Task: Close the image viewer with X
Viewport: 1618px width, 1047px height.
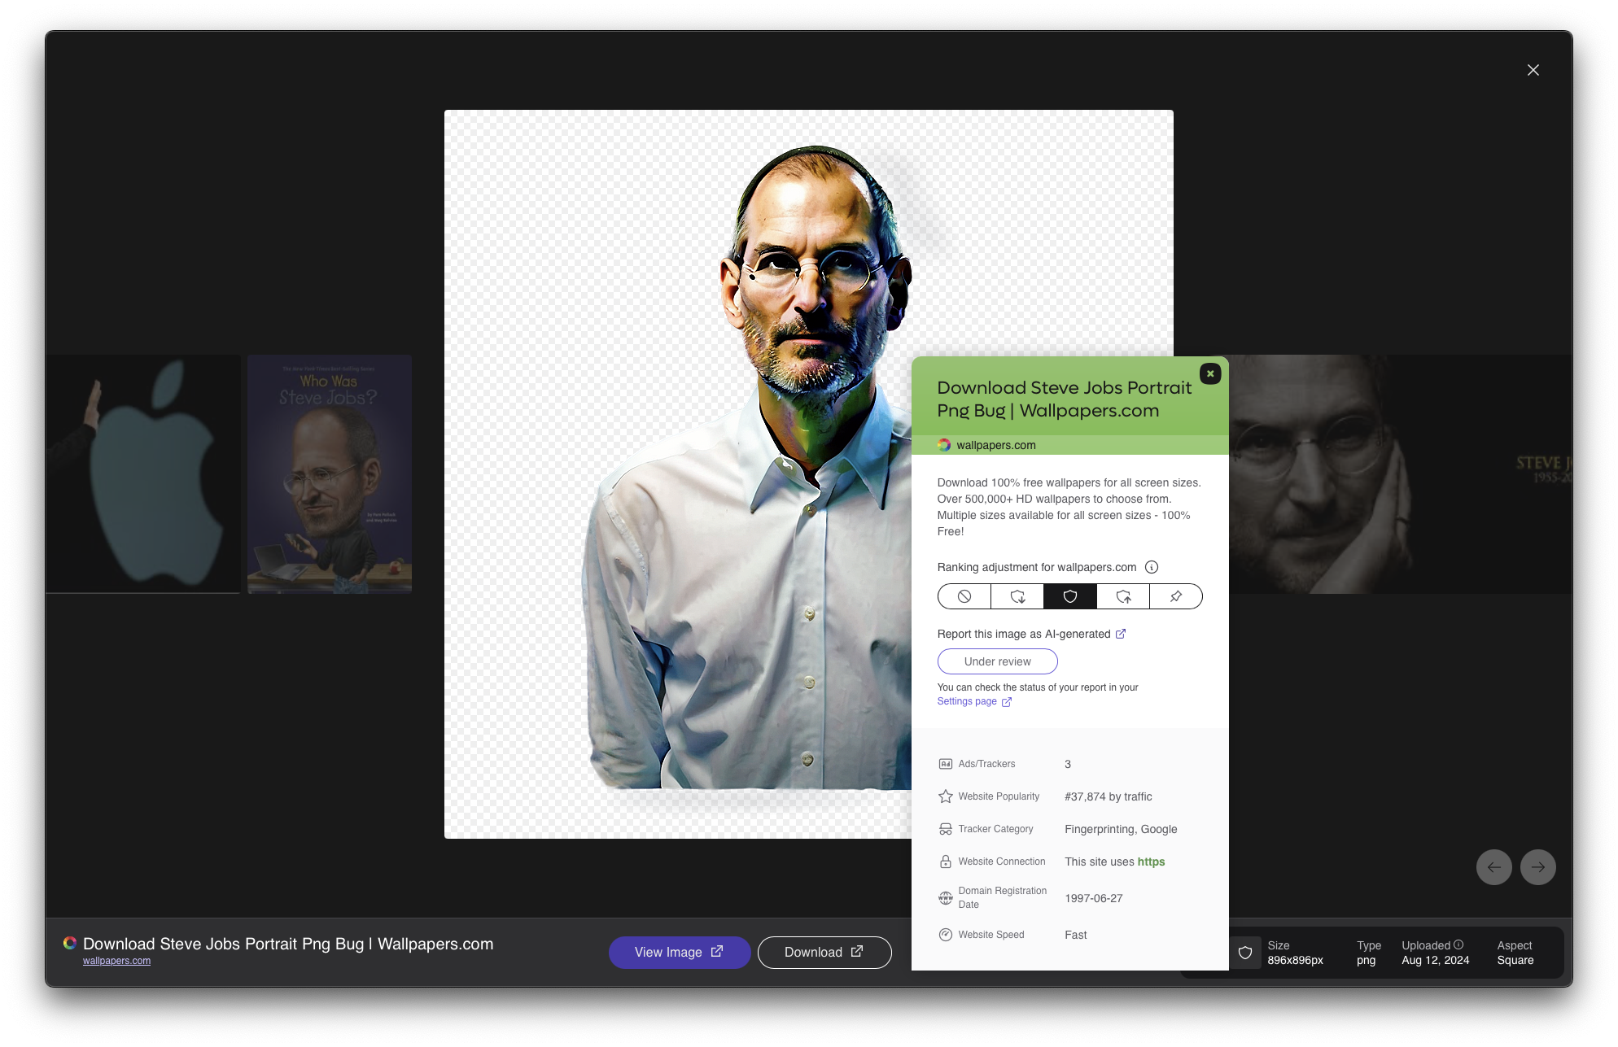Action: (x=1533, y=70)
